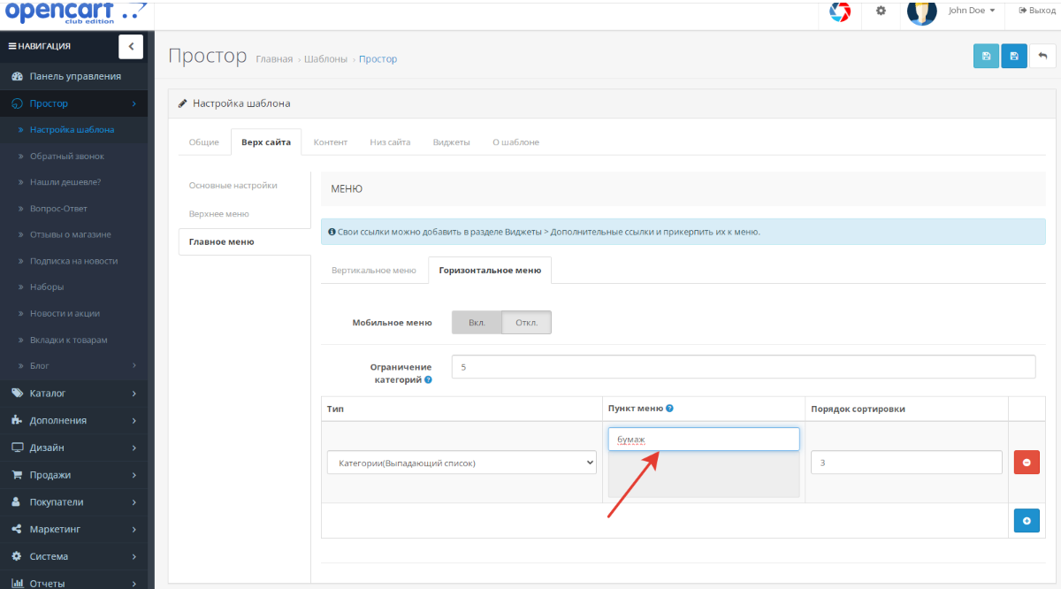1061x589 pixels.
Task: Click the dark blue save button
Action: [x=1014, y=56]
